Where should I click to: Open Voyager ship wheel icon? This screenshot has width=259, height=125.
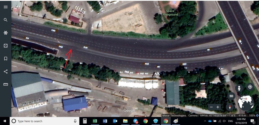pyautogui.click(x=5, y=33)
